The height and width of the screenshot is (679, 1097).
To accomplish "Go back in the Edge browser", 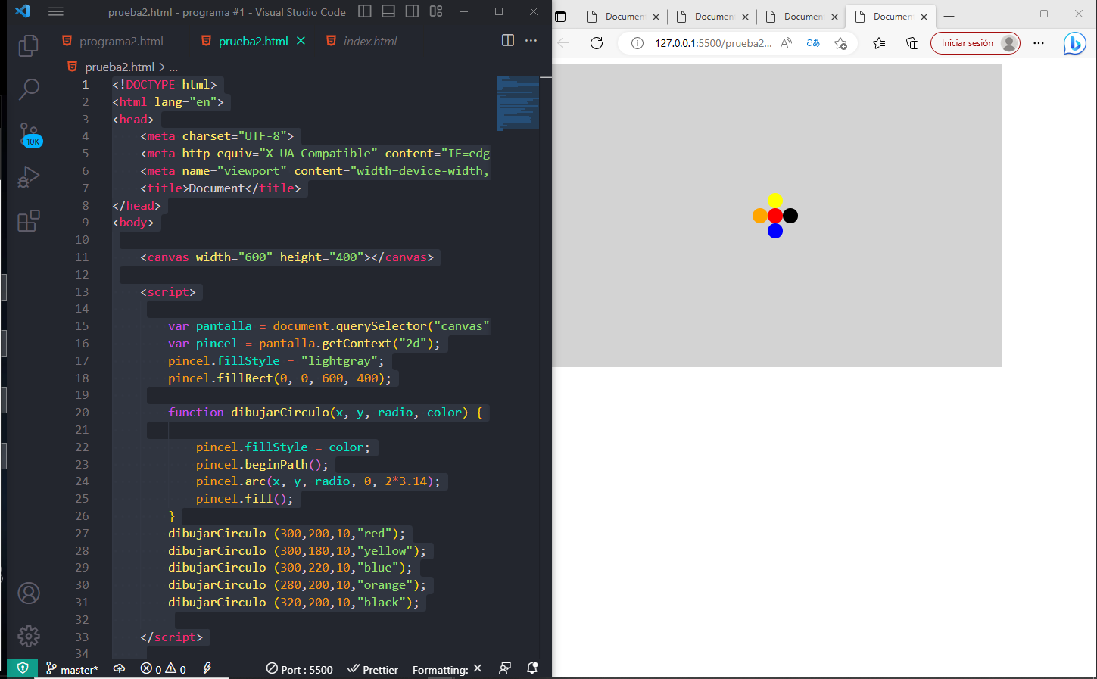I will tap(563, 43).
